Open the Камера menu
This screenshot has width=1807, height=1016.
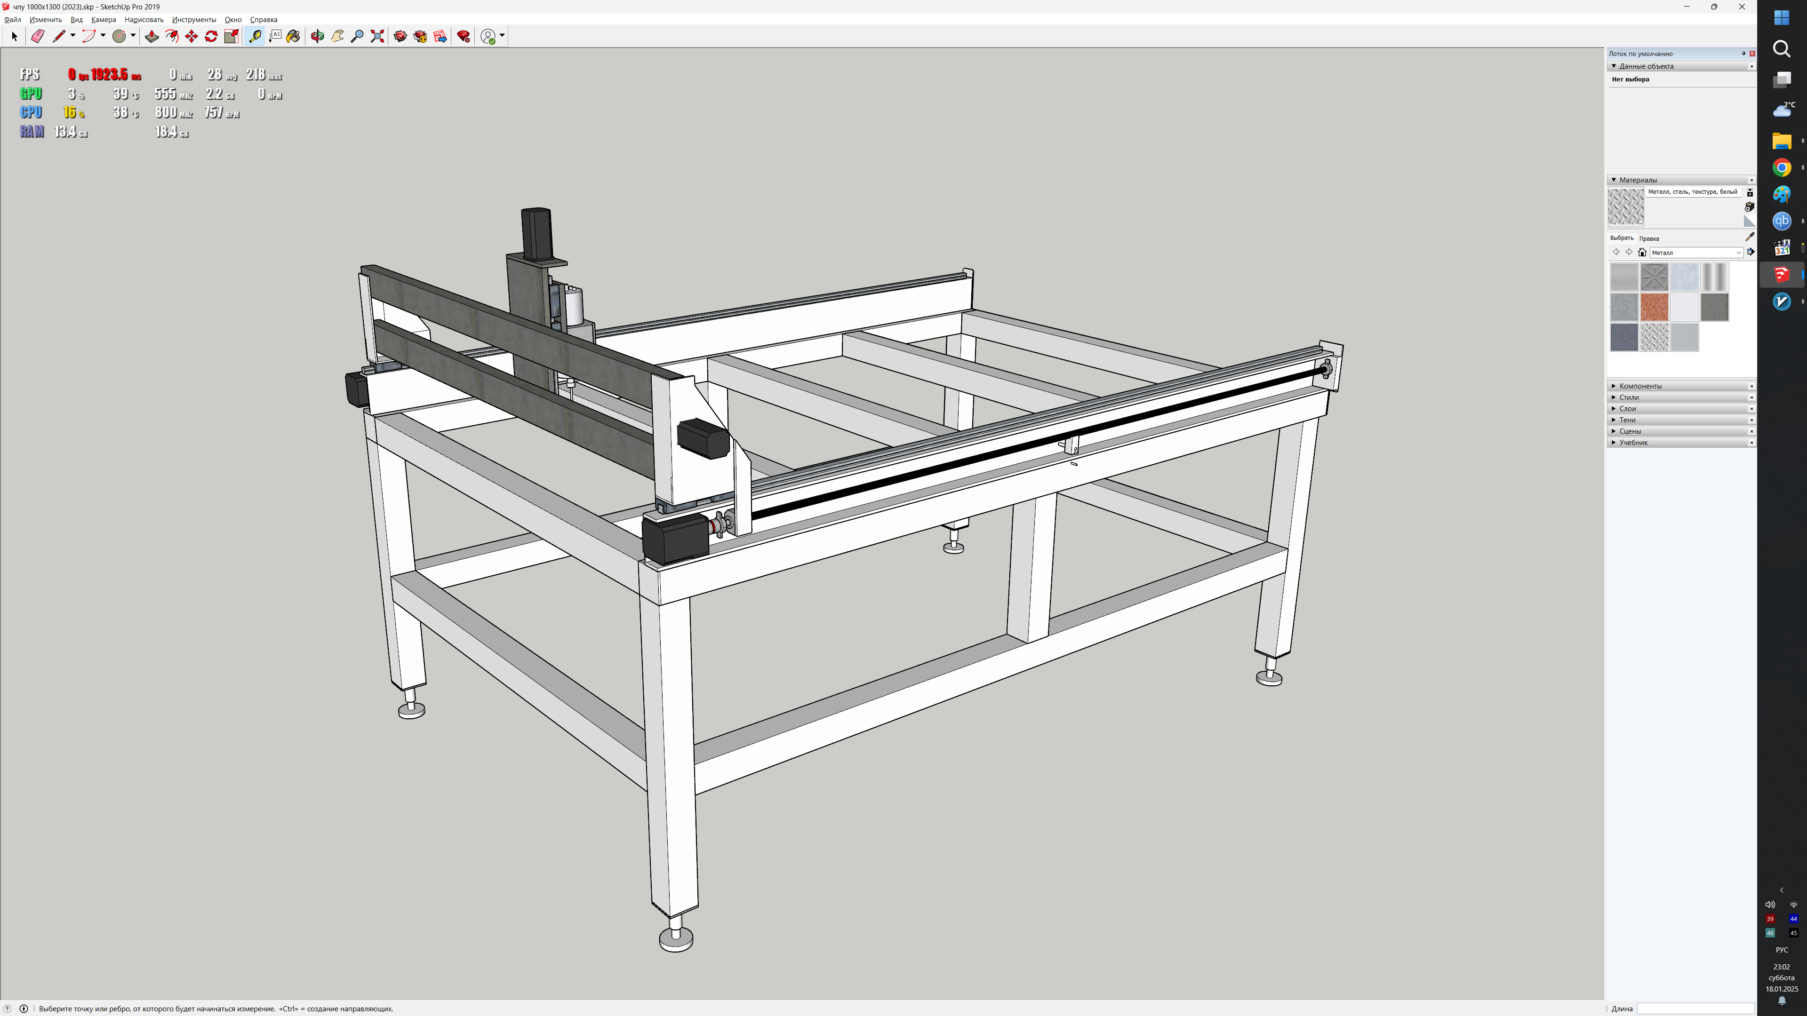(103, 20)
